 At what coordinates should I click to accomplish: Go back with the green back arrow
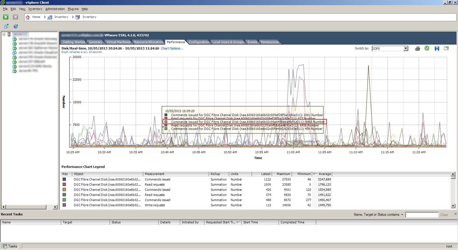tap(6, 17)
